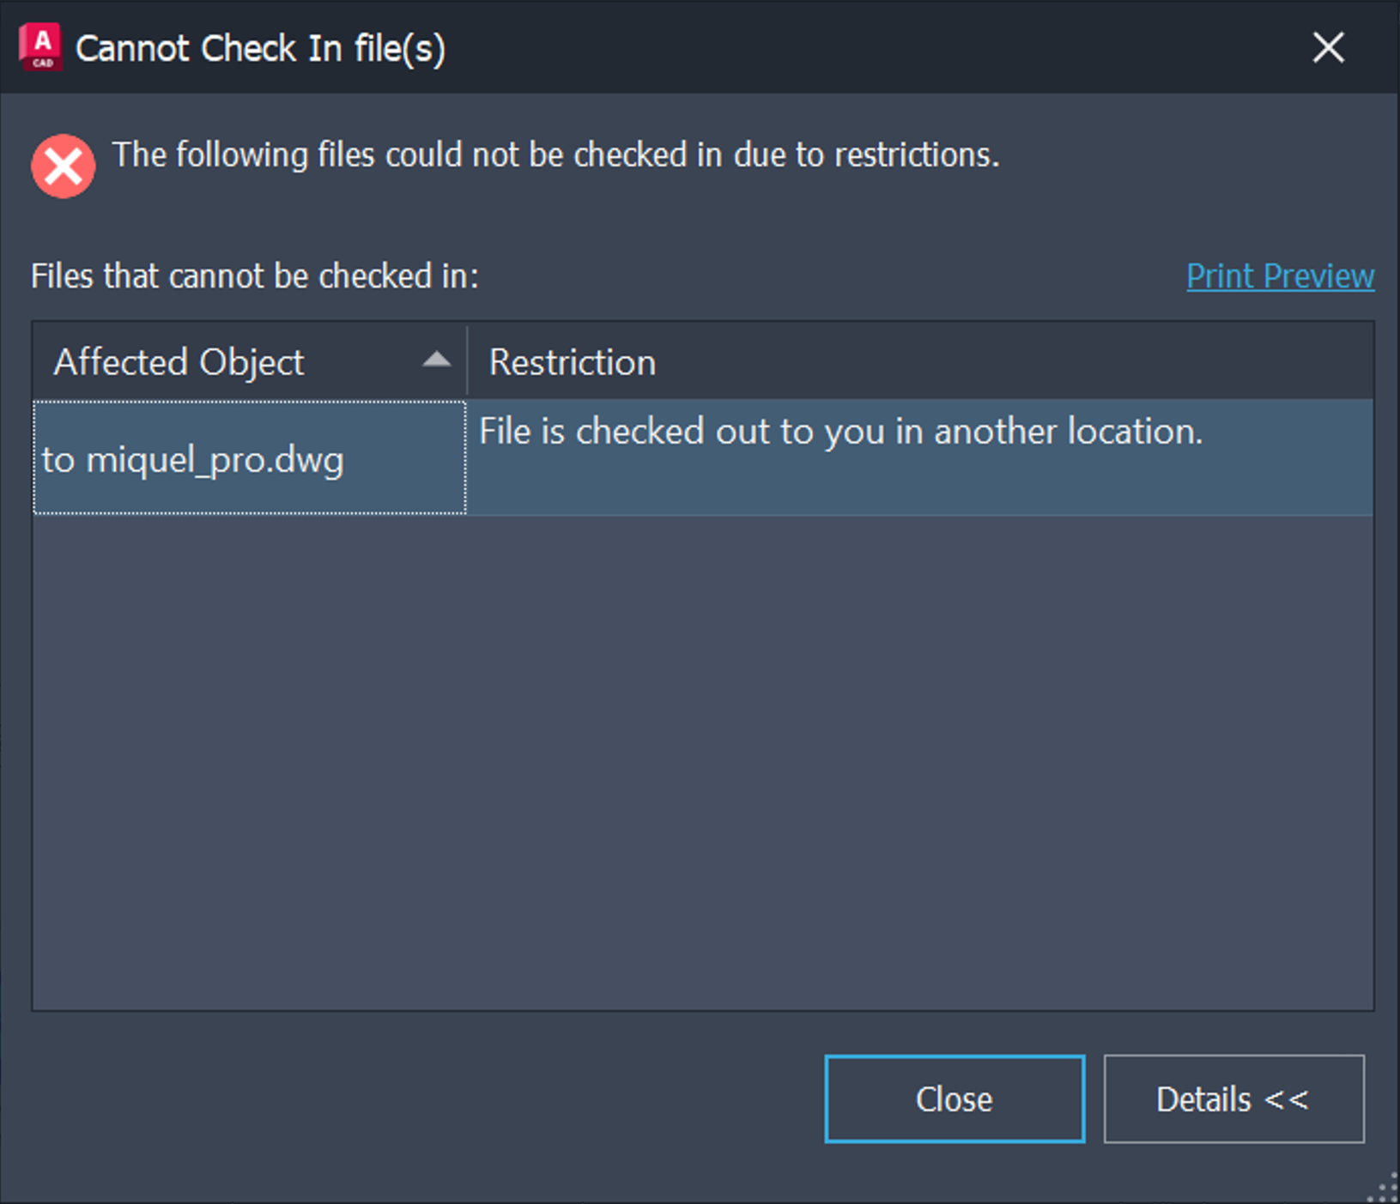Image resolution: width=1400 pixels, height=1204 pixels.
Task: Click the resize grip dots at bottom right
Action: (1382, 1189)
